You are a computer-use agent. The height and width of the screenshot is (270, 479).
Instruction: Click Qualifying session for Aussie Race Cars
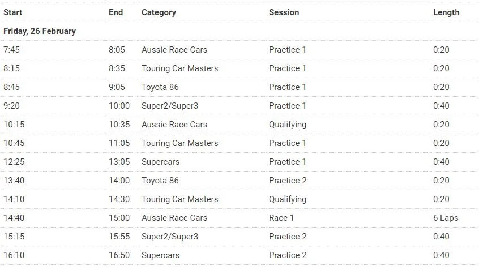click(x=288, y=125)
